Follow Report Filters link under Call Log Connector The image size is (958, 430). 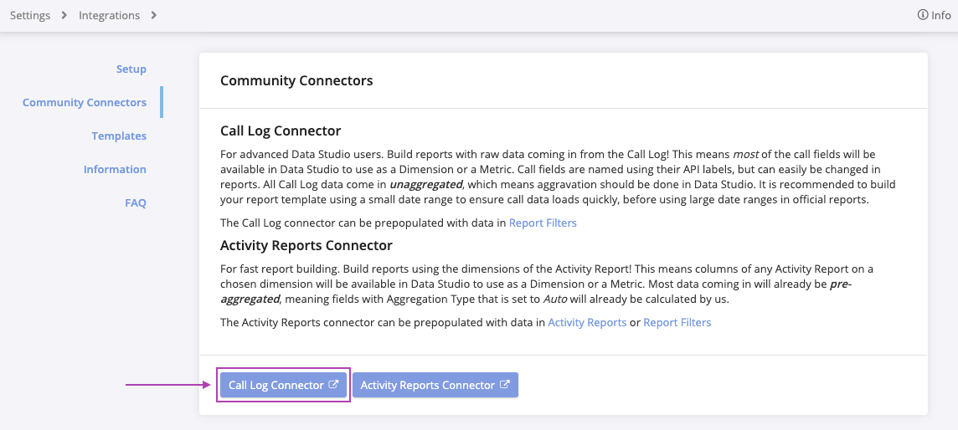543,223
